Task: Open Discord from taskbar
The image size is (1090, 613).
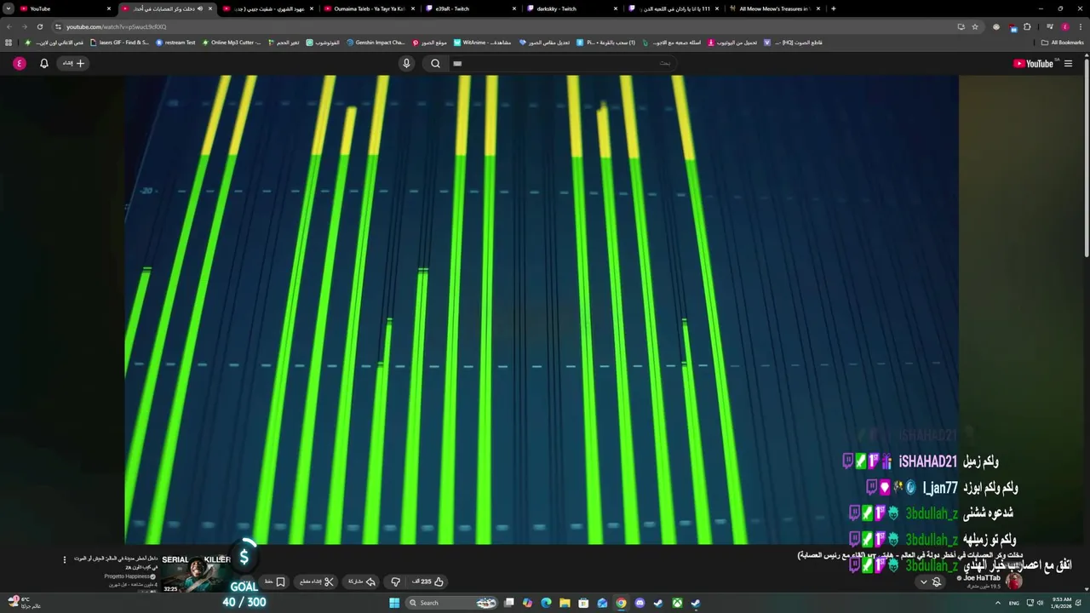Action: point(640,603)
